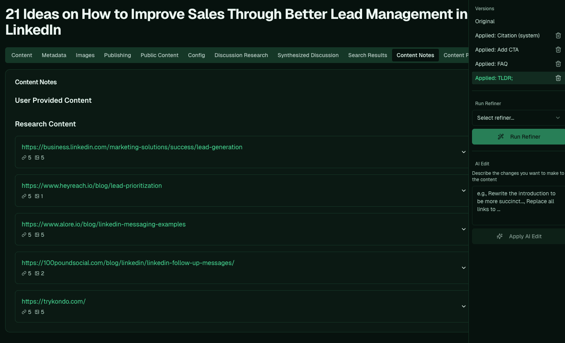The width and height of the screenshot is (565, 343).
Task: Click image count icon on 100poundsocial.com row
Action: (x=37, y=273)
